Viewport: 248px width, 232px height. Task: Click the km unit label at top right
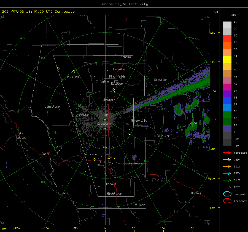point(215,12)
